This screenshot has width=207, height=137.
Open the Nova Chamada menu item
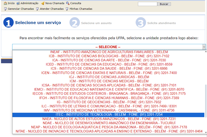coord(55,3)
